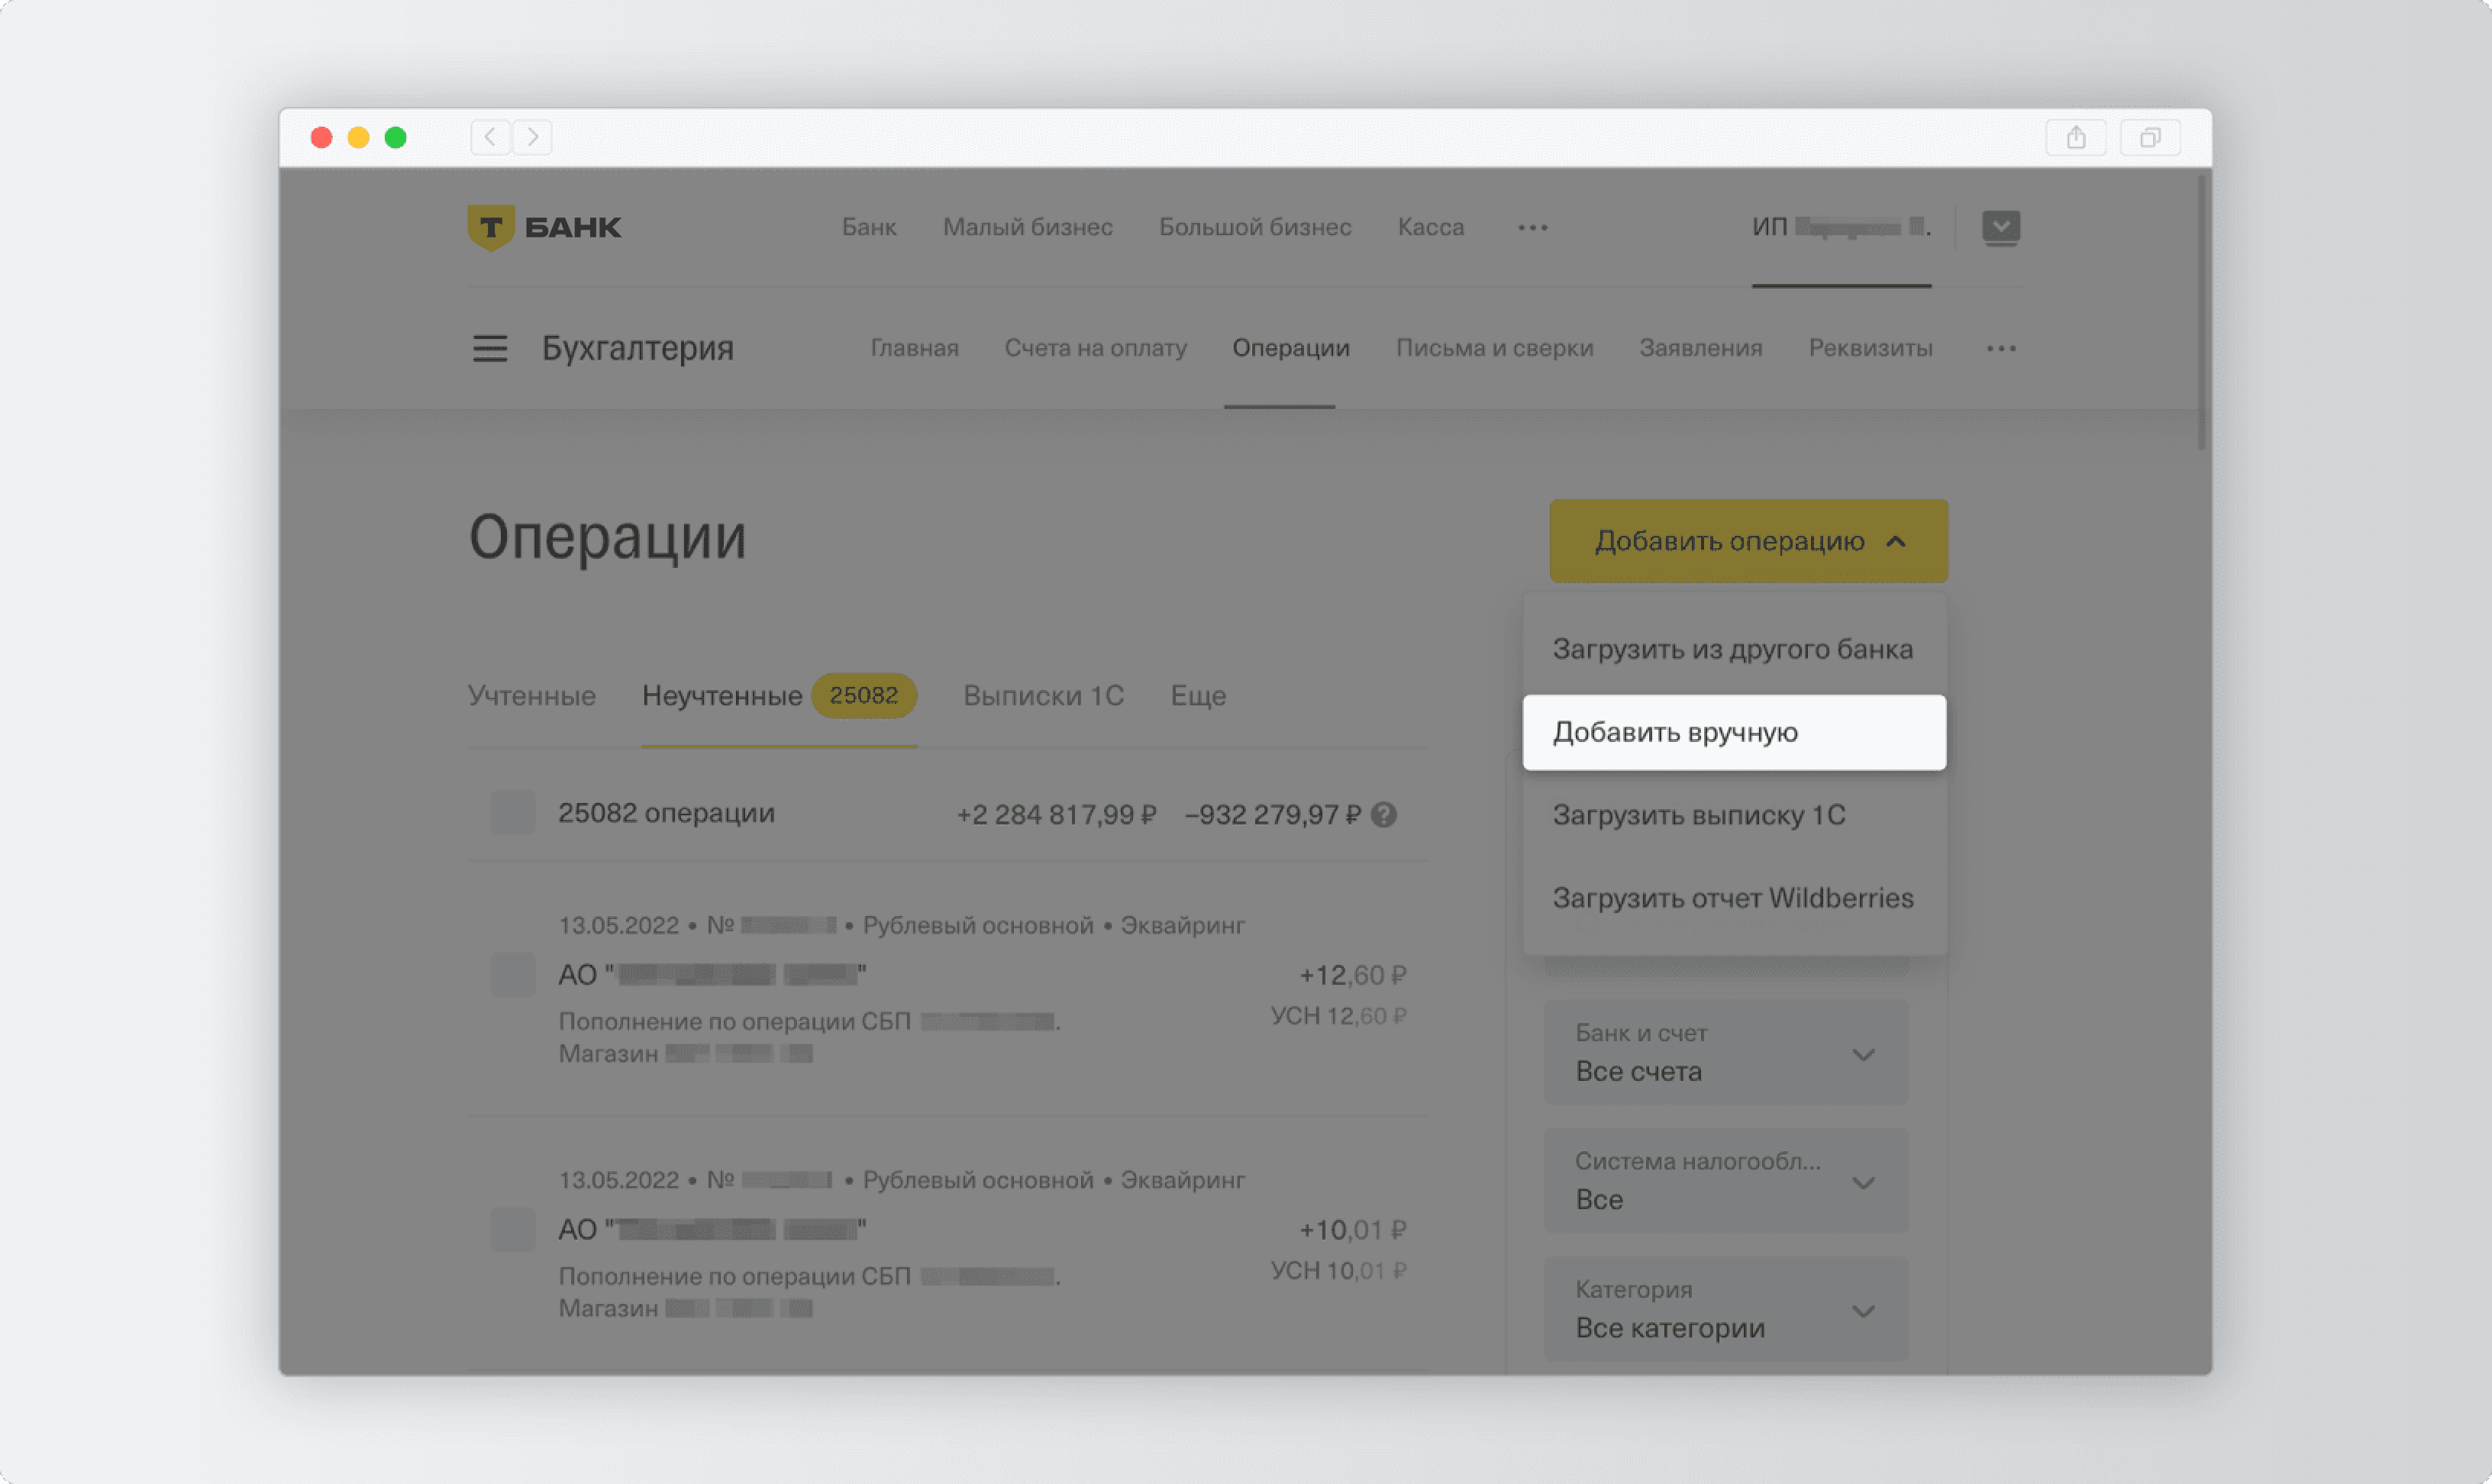Open the account dropdown icon at top right

point(2001,227)
